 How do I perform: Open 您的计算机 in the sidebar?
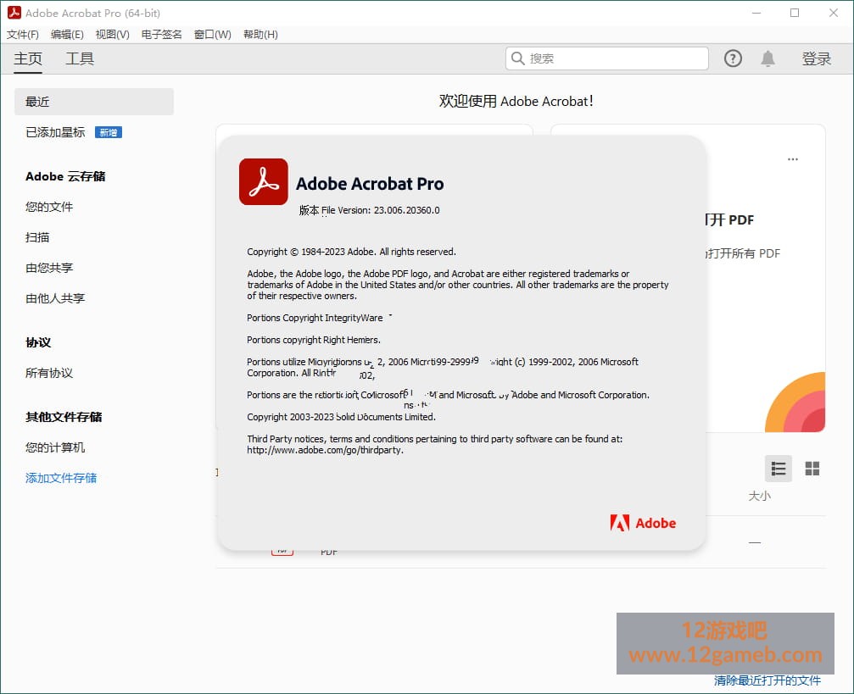coord(55,447)
